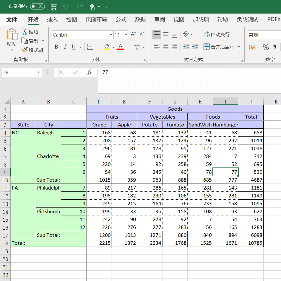Click the wén phonetic guide icon
281x281 pixels.
pos(137,47)
